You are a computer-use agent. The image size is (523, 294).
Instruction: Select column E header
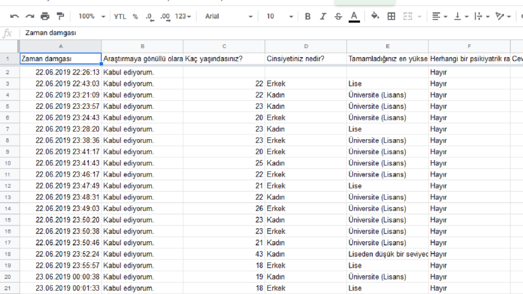[x=388, y=46]
